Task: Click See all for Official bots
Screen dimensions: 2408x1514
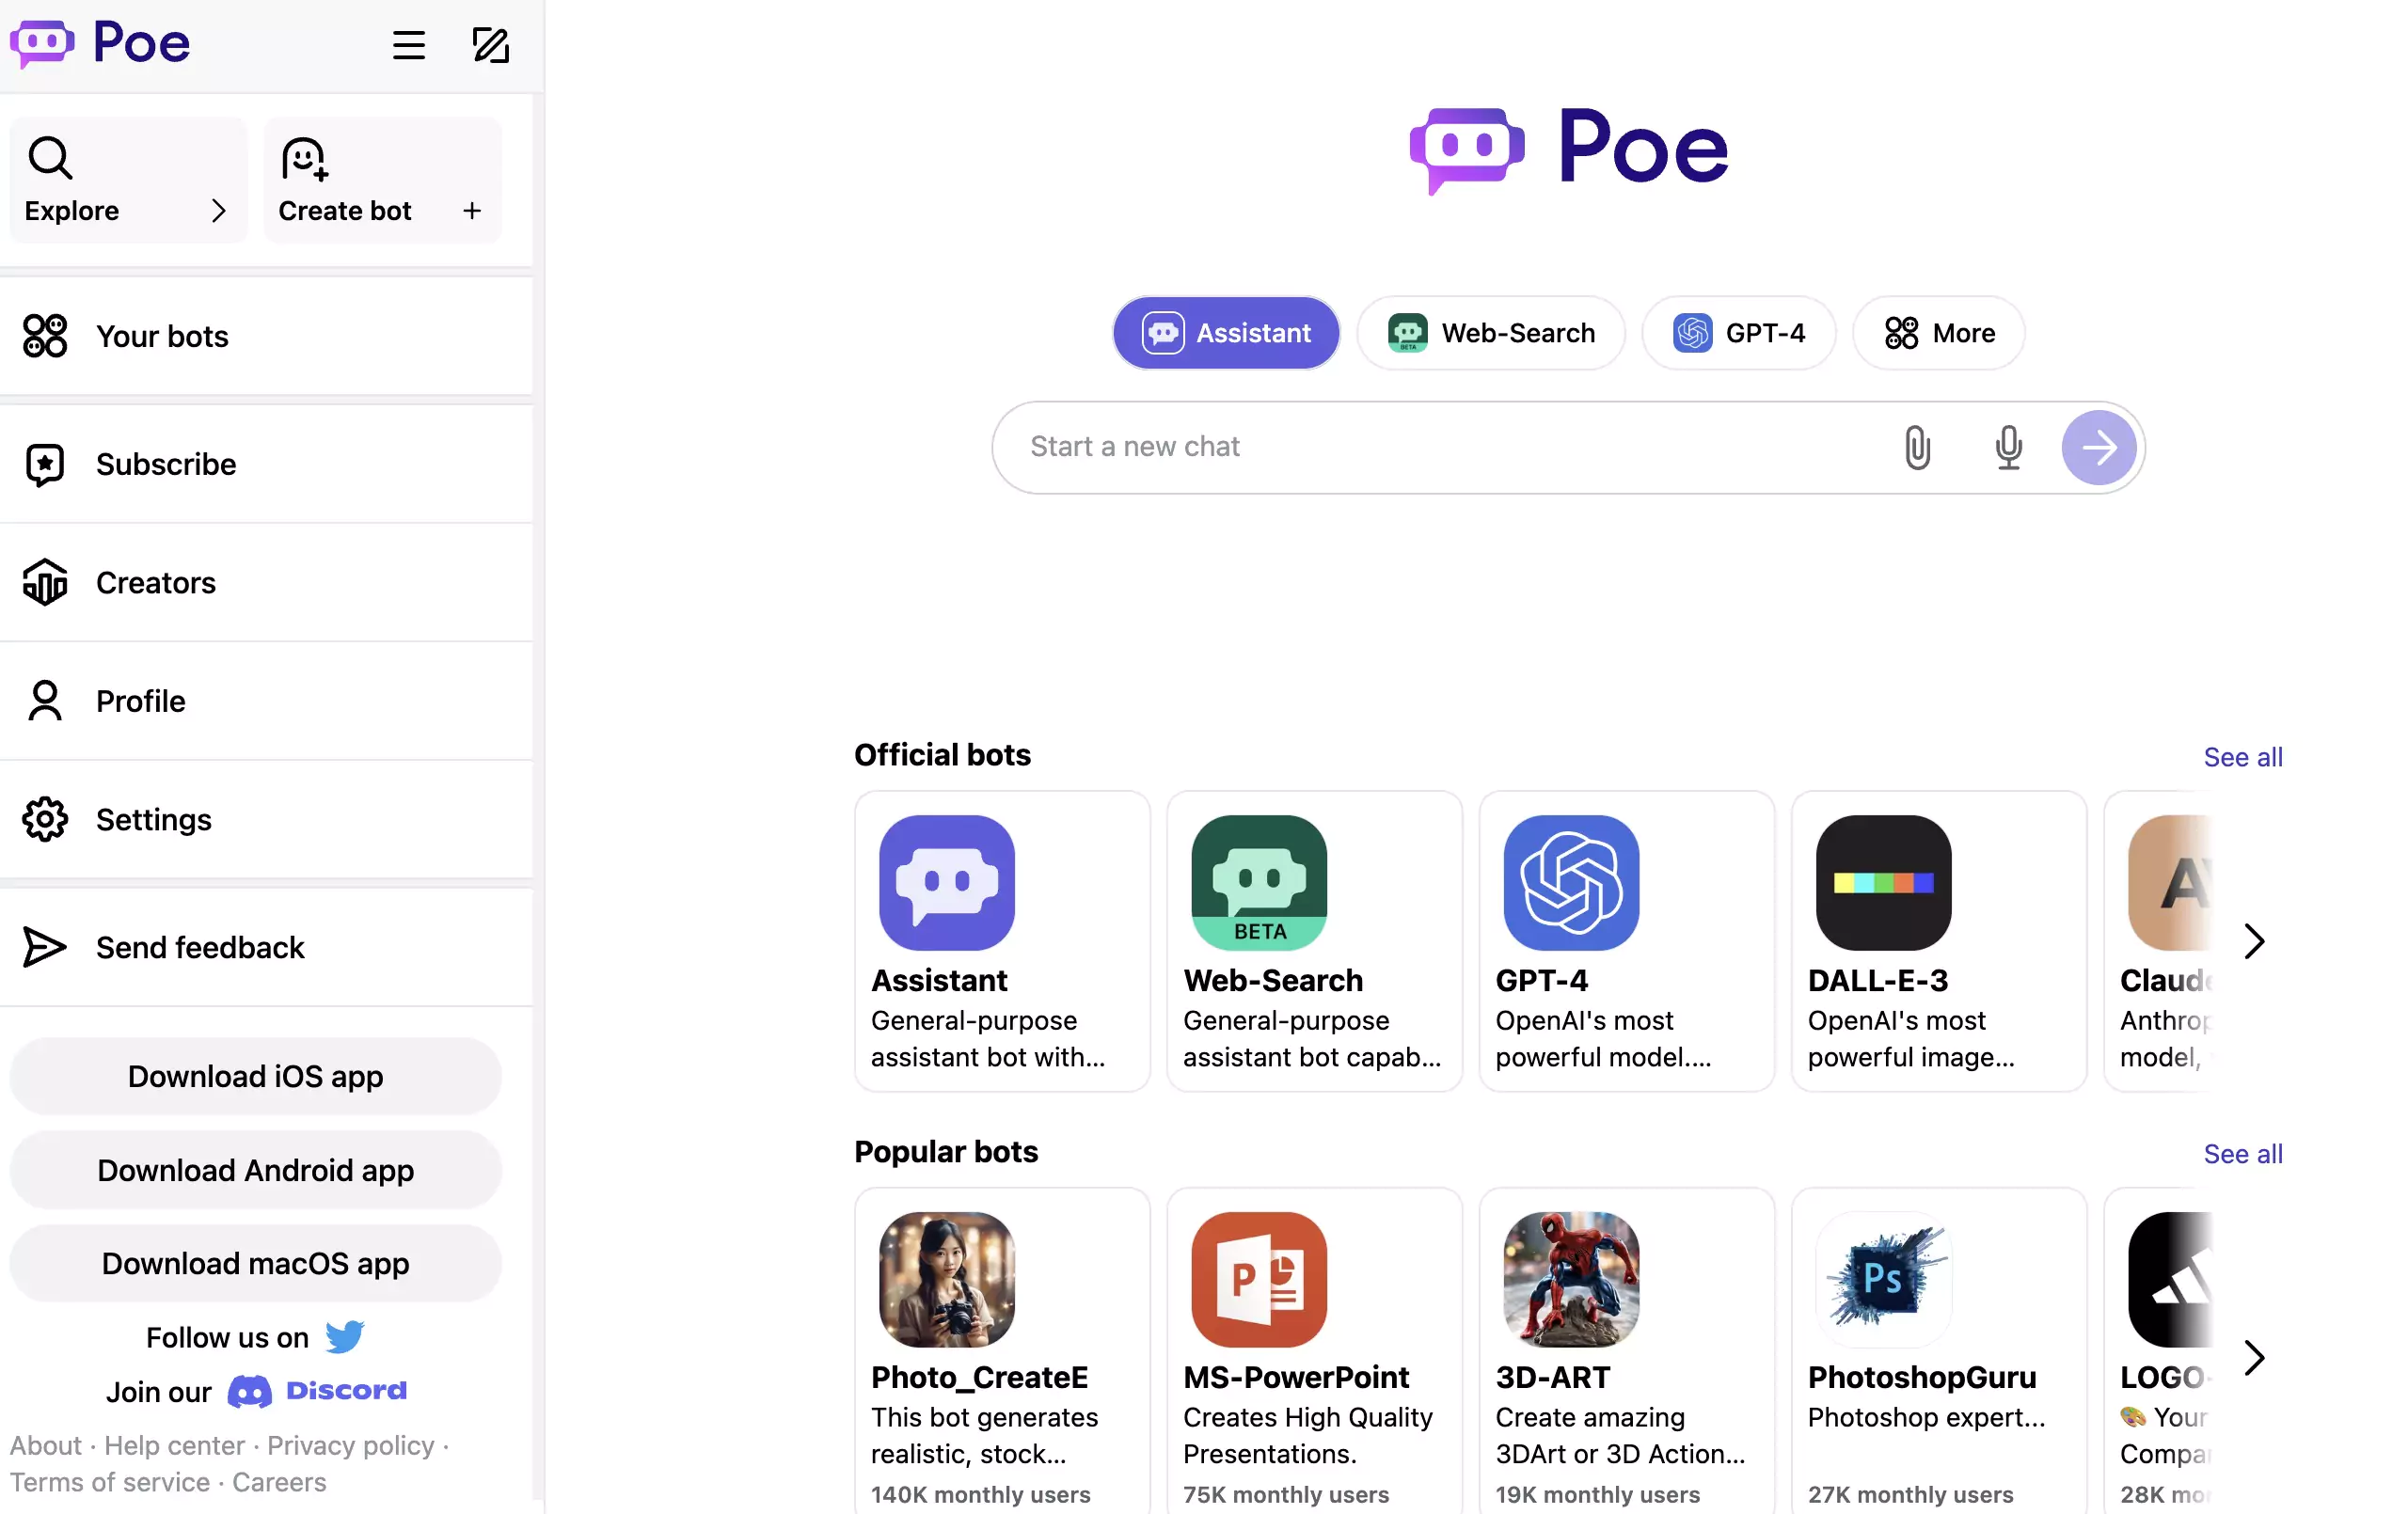Action: 2242,758
